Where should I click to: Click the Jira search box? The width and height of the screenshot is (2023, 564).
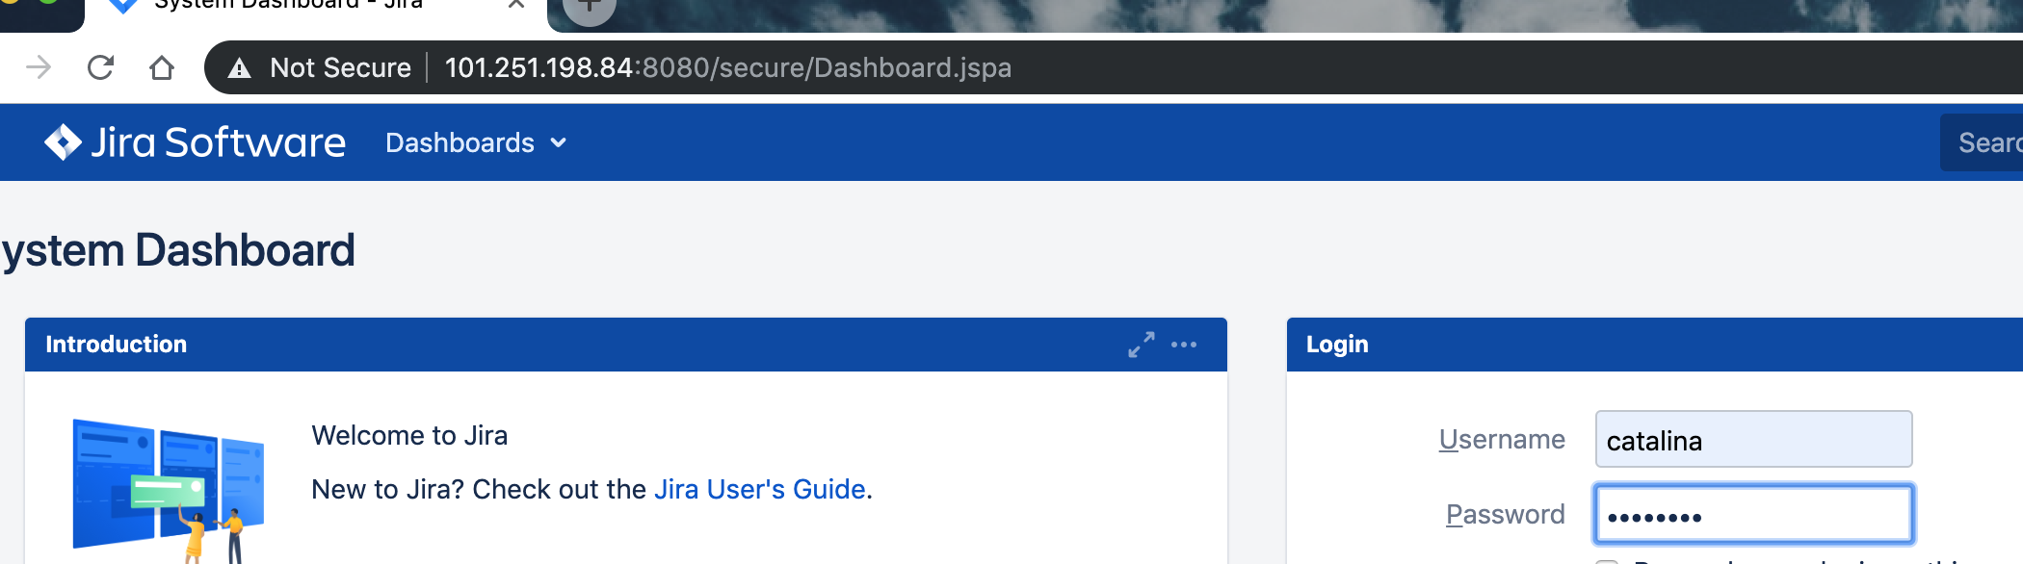[1982, 142]
